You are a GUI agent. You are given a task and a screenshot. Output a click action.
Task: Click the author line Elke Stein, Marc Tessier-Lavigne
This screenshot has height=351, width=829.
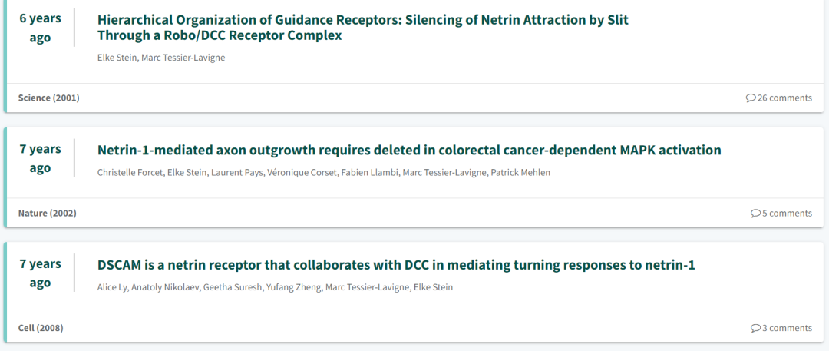click(161, 58)
